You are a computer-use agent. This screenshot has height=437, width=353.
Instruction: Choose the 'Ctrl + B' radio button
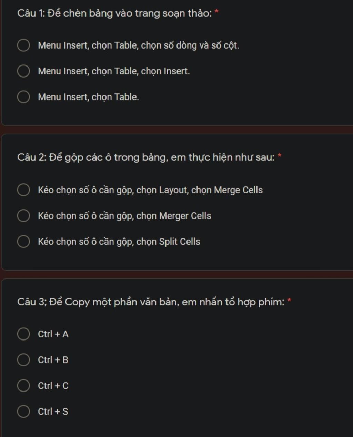click(23, 359)
